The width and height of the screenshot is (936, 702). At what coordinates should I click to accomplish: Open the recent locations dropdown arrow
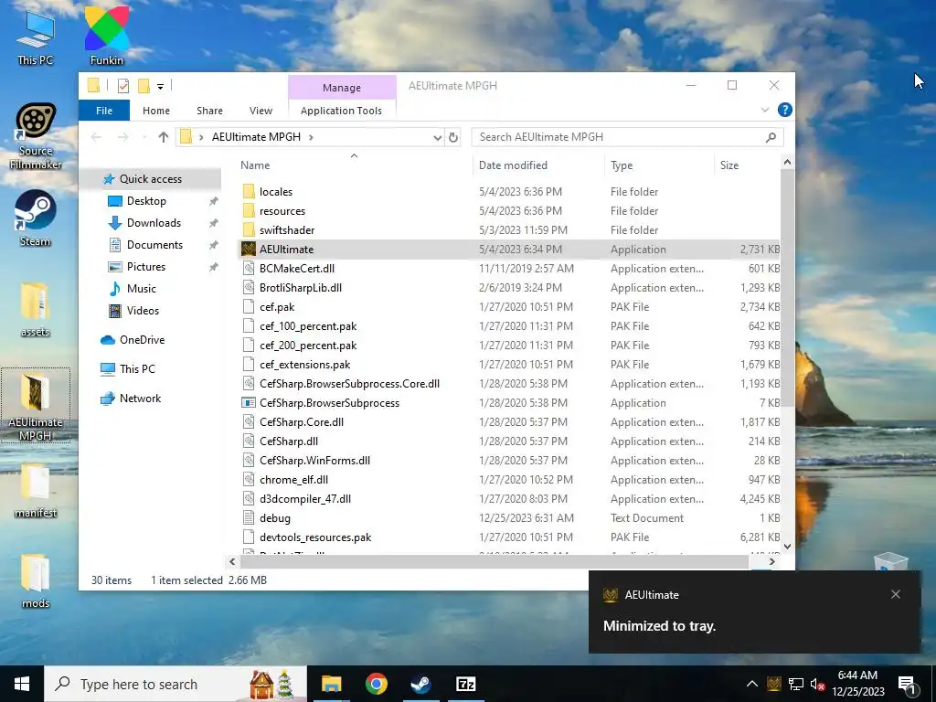click(x=144, y=137)
